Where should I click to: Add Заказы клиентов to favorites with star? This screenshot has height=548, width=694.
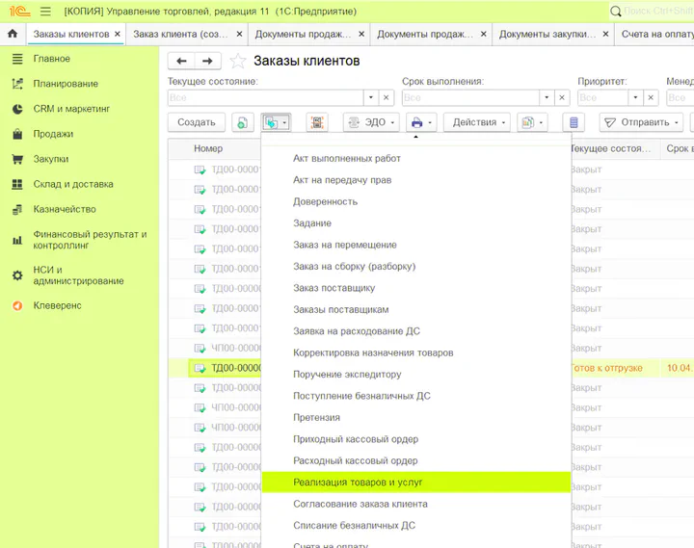238,62
